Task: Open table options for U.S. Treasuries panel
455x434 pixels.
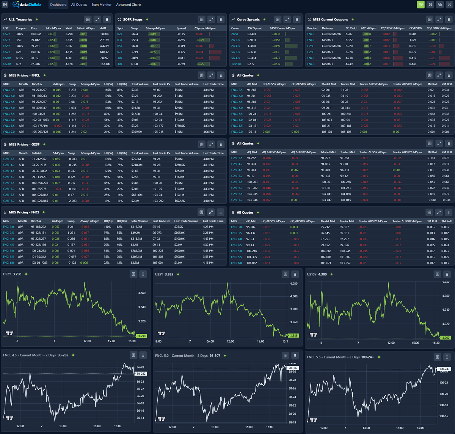Action: click(x=88, y=19)
